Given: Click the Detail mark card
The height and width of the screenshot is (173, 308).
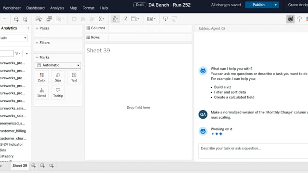Looking at the screenshot, I should tap(42, 93).
